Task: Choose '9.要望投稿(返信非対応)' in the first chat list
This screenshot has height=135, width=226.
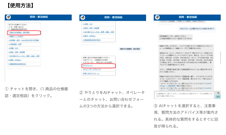Action: (x=17, y=64)
